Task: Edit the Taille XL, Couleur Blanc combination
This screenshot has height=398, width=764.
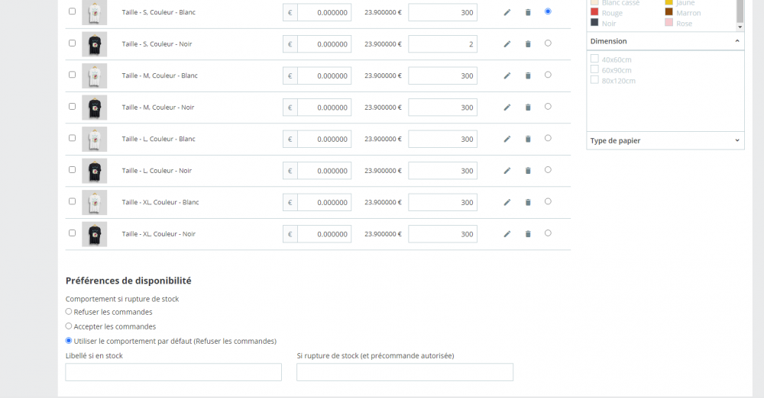Action: click(x=507, y=202)
